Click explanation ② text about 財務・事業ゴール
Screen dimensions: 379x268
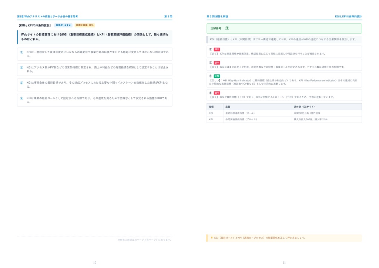coord(277,67)
